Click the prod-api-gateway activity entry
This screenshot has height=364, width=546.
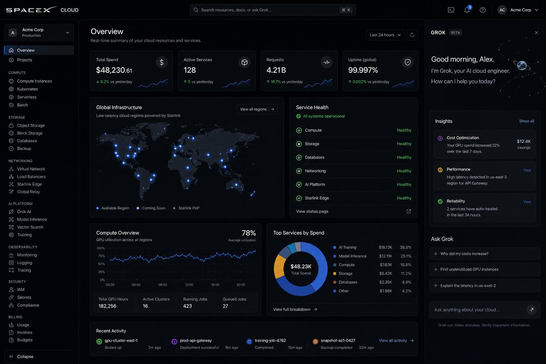point(205,344)
